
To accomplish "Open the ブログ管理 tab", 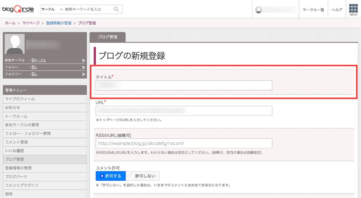I will pyautogui.click(x=108, y=37).
